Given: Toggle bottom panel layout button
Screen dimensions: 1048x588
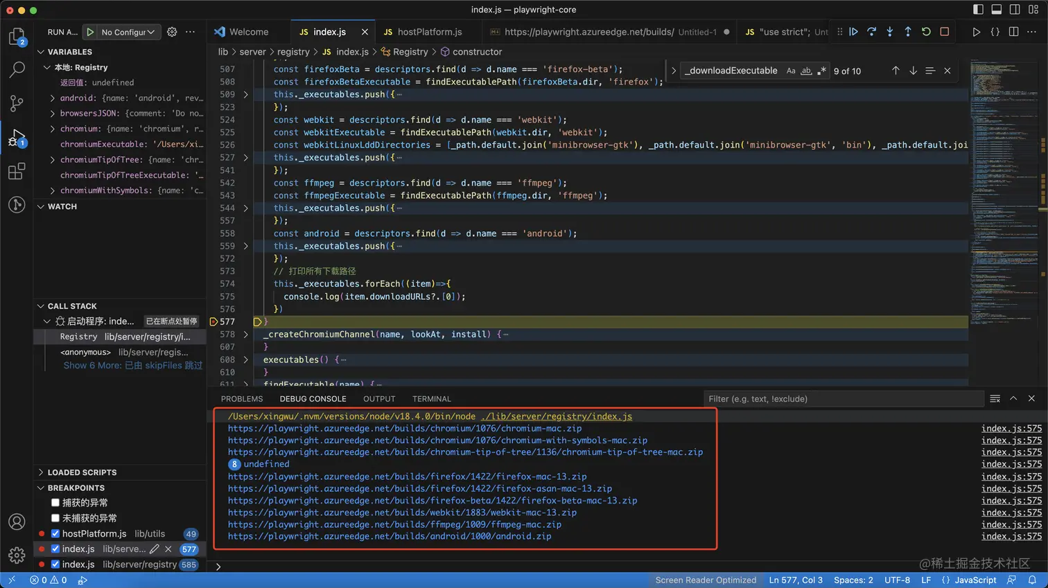Looking at the screenshot, I should coord(996,10).
